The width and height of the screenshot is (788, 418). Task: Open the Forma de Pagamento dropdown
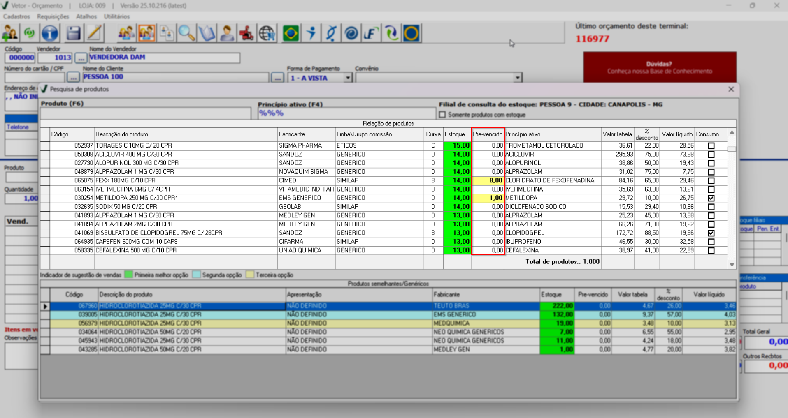(x=348, y=78)
